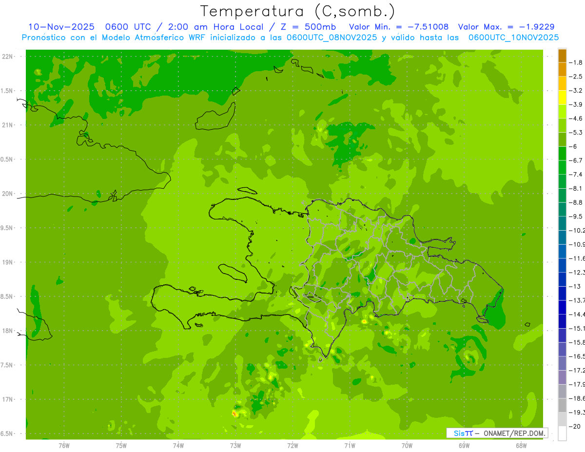
Task: Click the -13 color bar label
Action: tap(575, 286)
